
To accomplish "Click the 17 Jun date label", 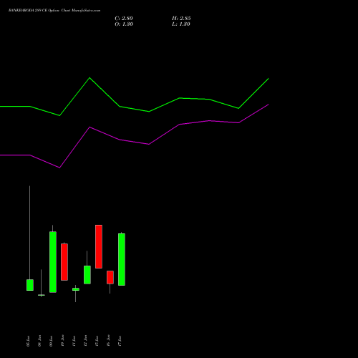I will click(x=120, y=341).
